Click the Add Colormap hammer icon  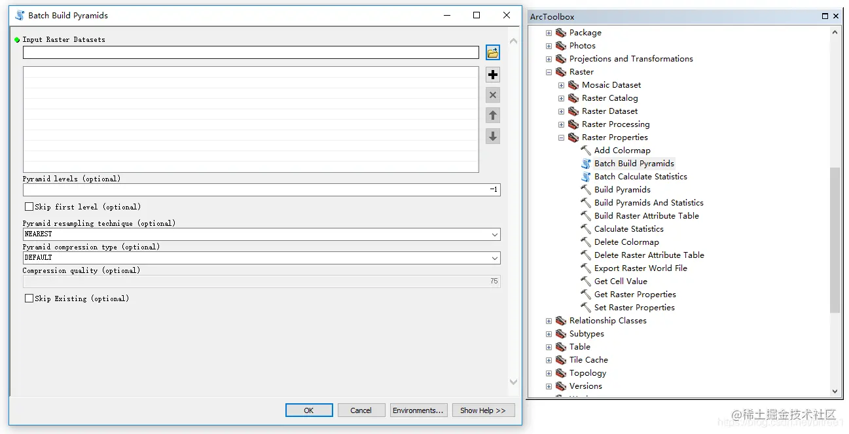pyautogui.click(x=586, y=151)
